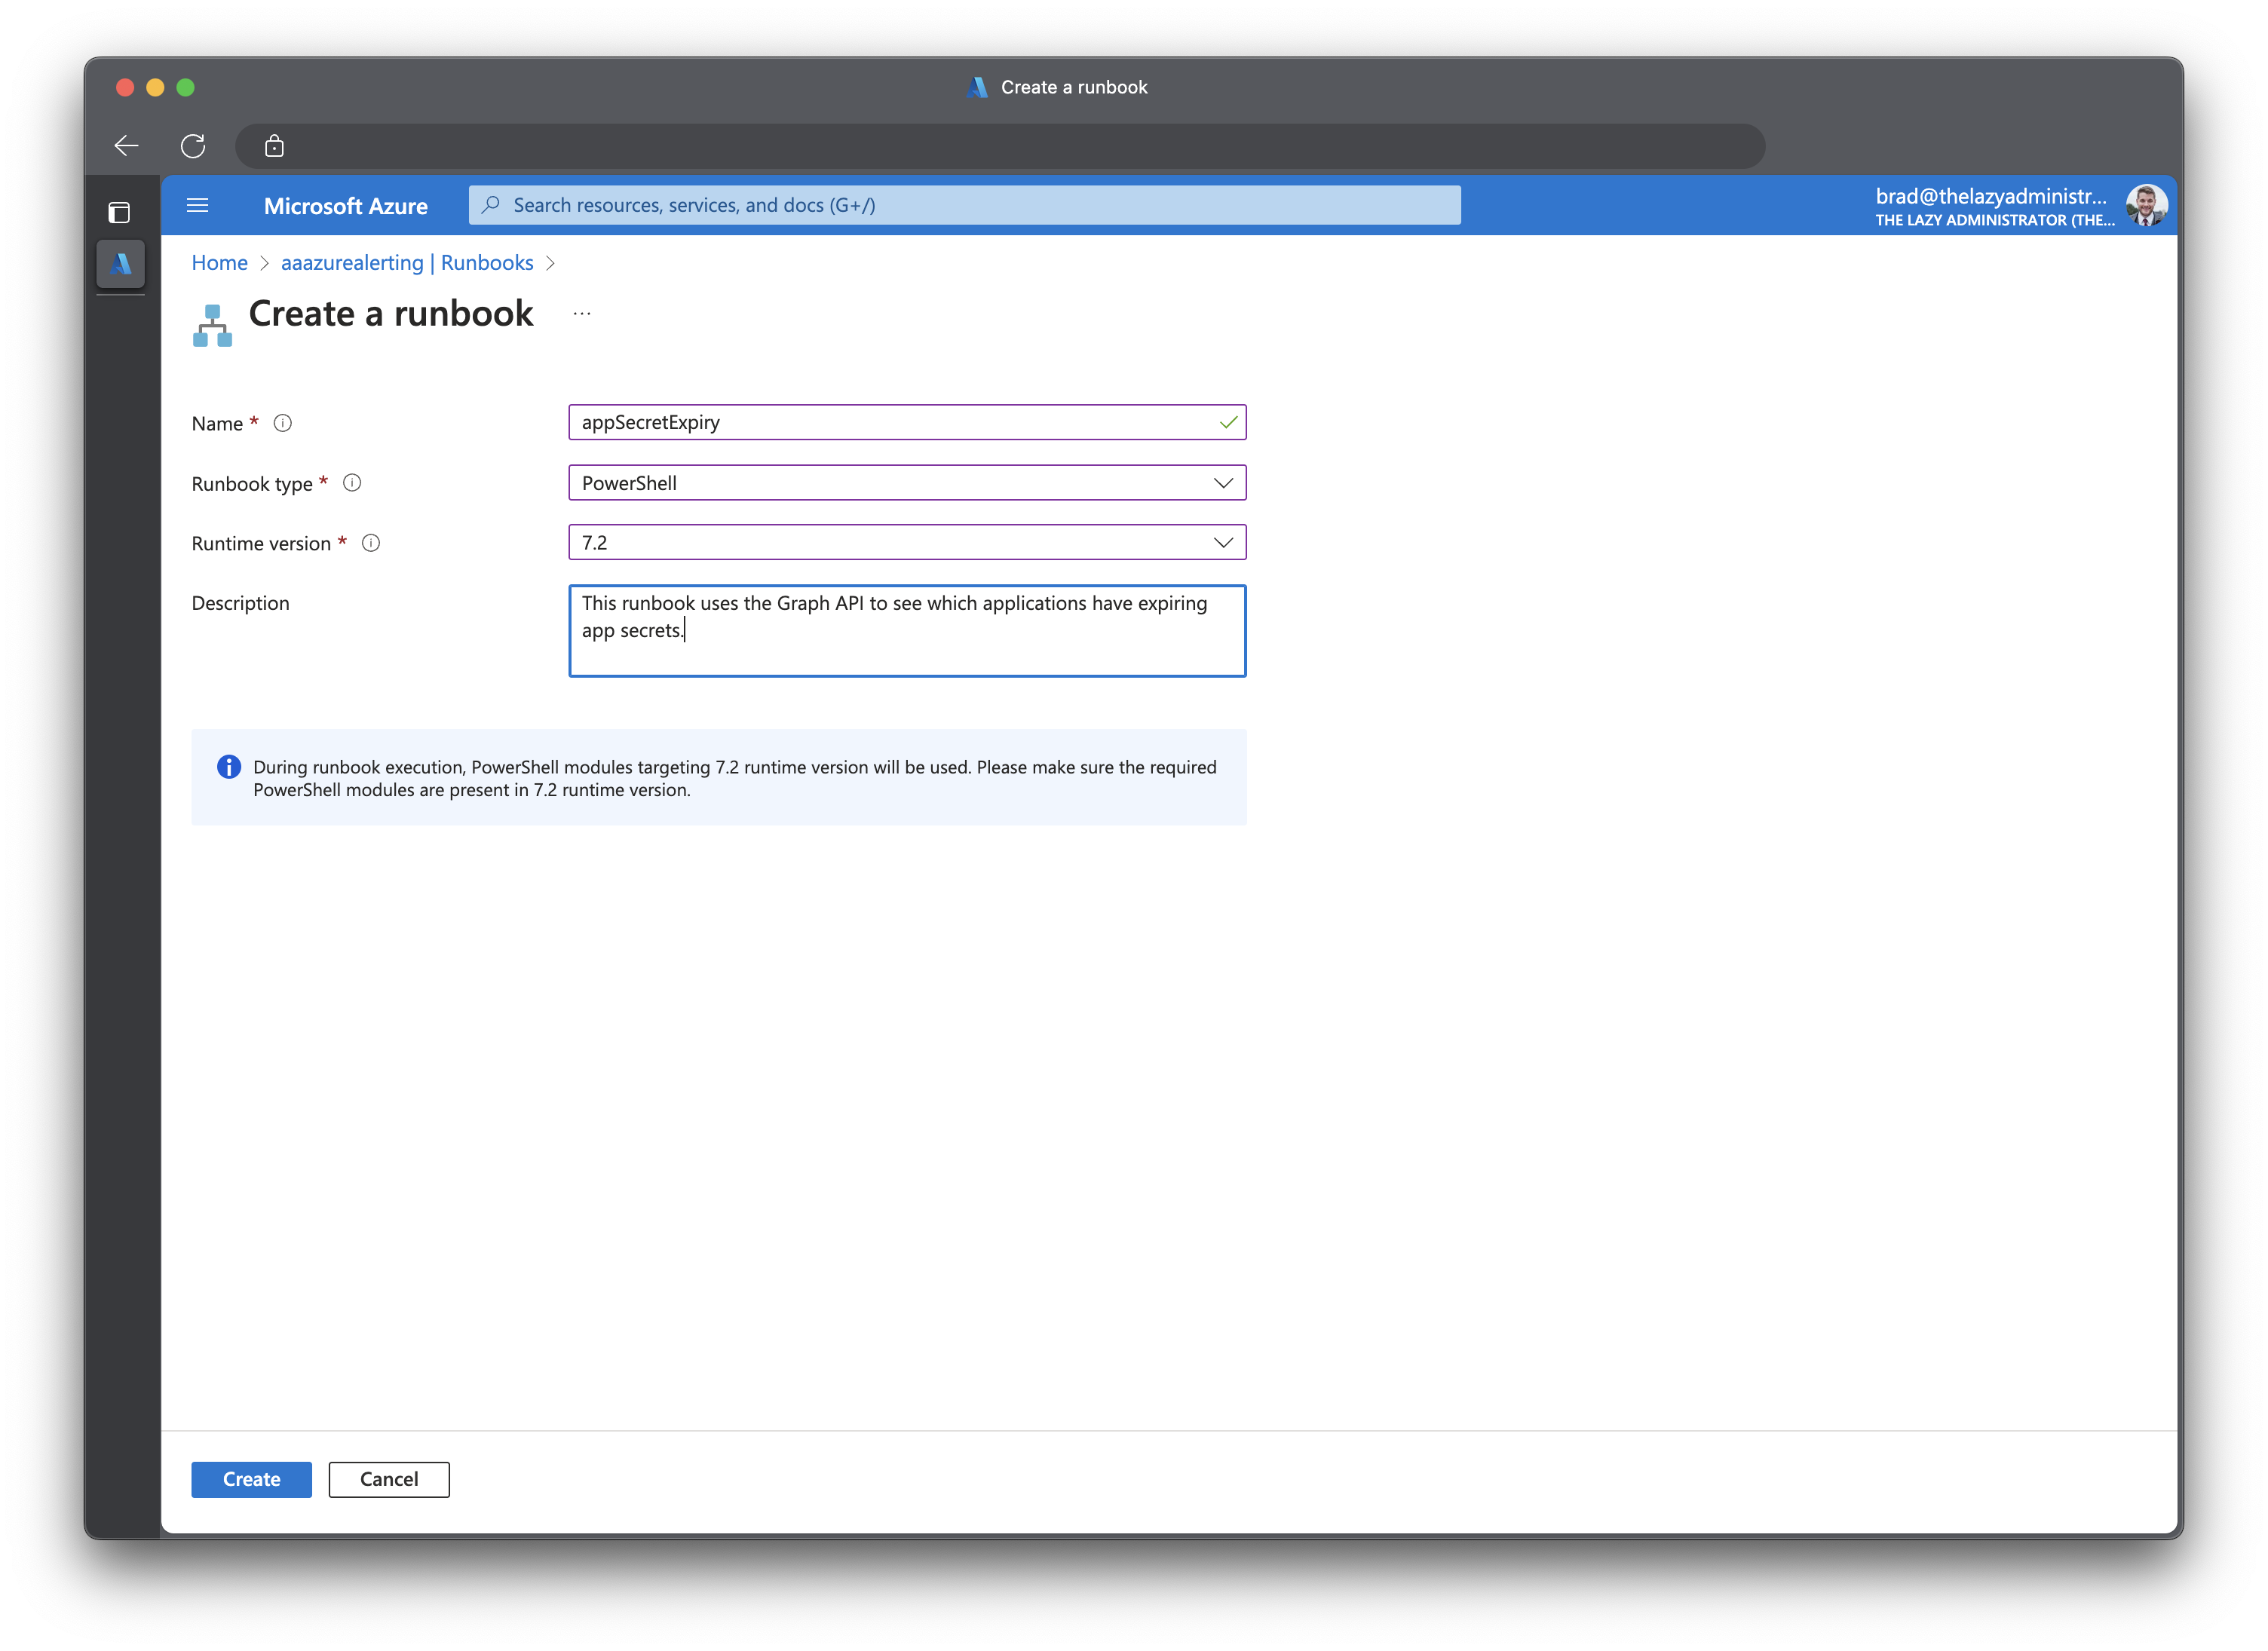
Task: Show info tooltip next to Runbook type
Action: [352, 483]
